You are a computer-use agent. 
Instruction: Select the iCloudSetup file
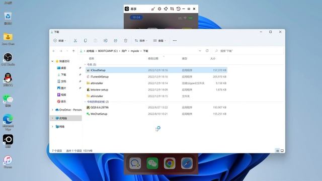156,70
